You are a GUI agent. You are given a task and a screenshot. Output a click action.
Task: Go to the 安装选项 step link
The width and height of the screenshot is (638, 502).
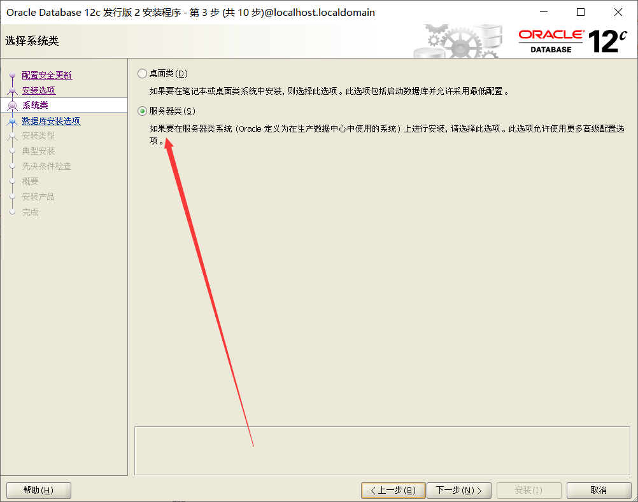coord(39,90)
